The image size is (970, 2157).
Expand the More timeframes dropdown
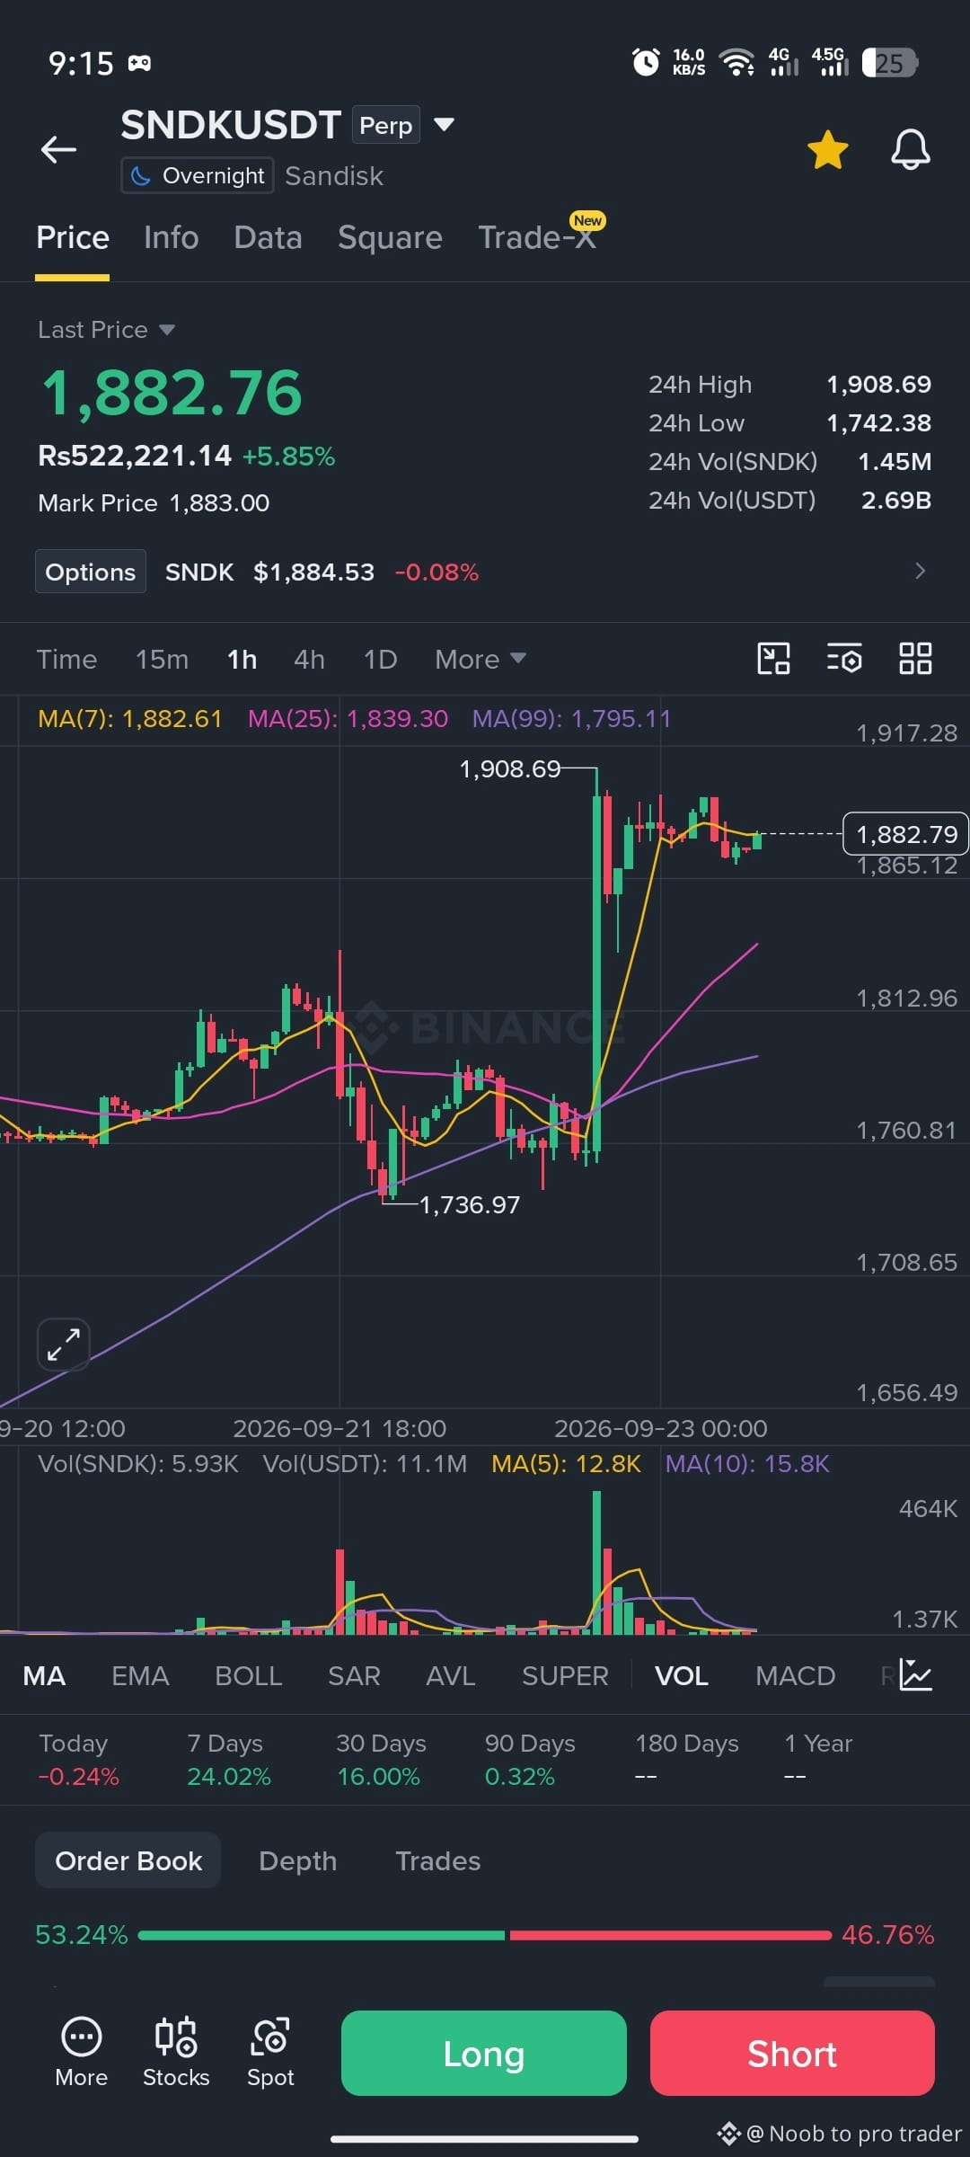coord(481,659)
